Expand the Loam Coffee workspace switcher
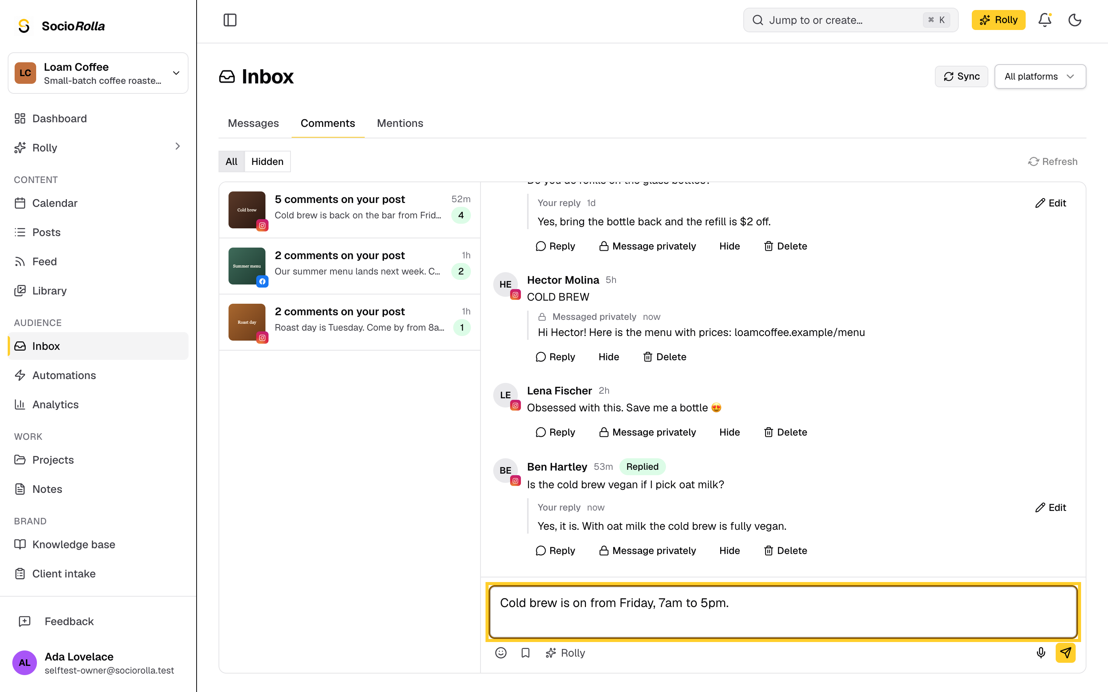Viewport: 1108px width, 692px height. (x=98, y=73)
